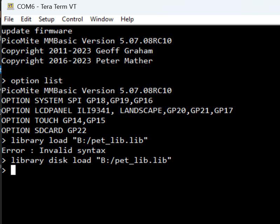Open the Setup menu
The image size is (280, 224).
tap(46, 19)
